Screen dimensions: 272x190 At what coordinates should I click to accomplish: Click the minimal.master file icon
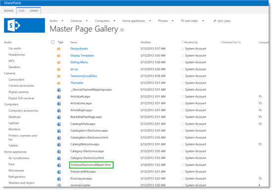59,186
